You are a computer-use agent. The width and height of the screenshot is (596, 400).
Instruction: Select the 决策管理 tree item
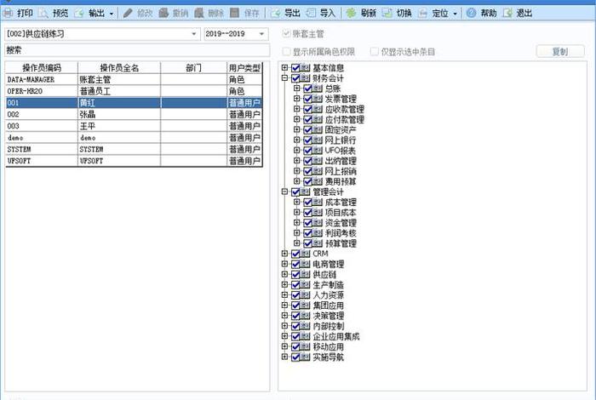click(329, 316)
